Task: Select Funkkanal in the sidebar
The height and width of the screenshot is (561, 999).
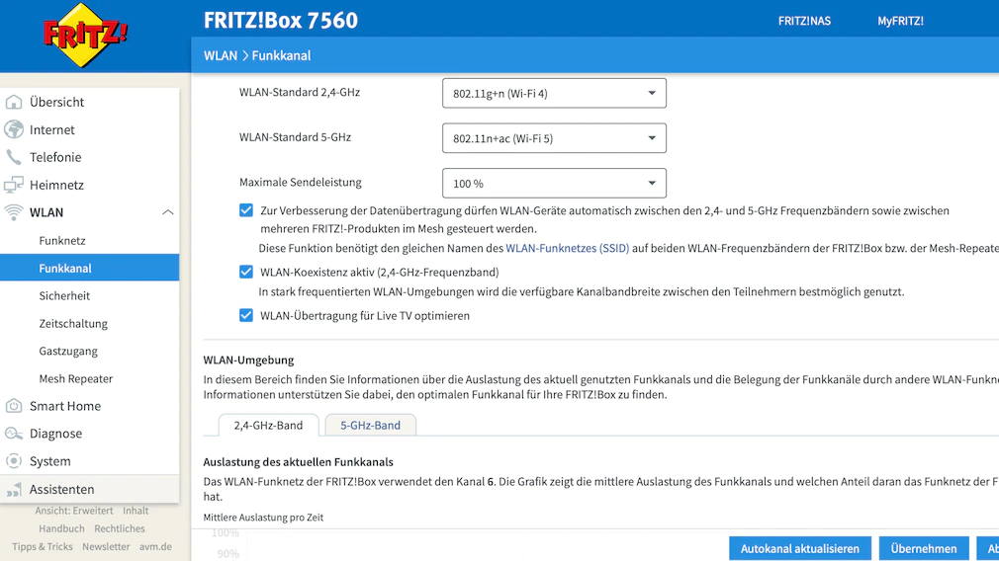Action: coord(89,268)
